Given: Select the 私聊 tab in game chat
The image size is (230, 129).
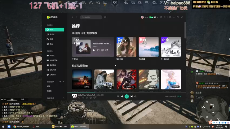Looking at the screenshot, I should [23, 99].
